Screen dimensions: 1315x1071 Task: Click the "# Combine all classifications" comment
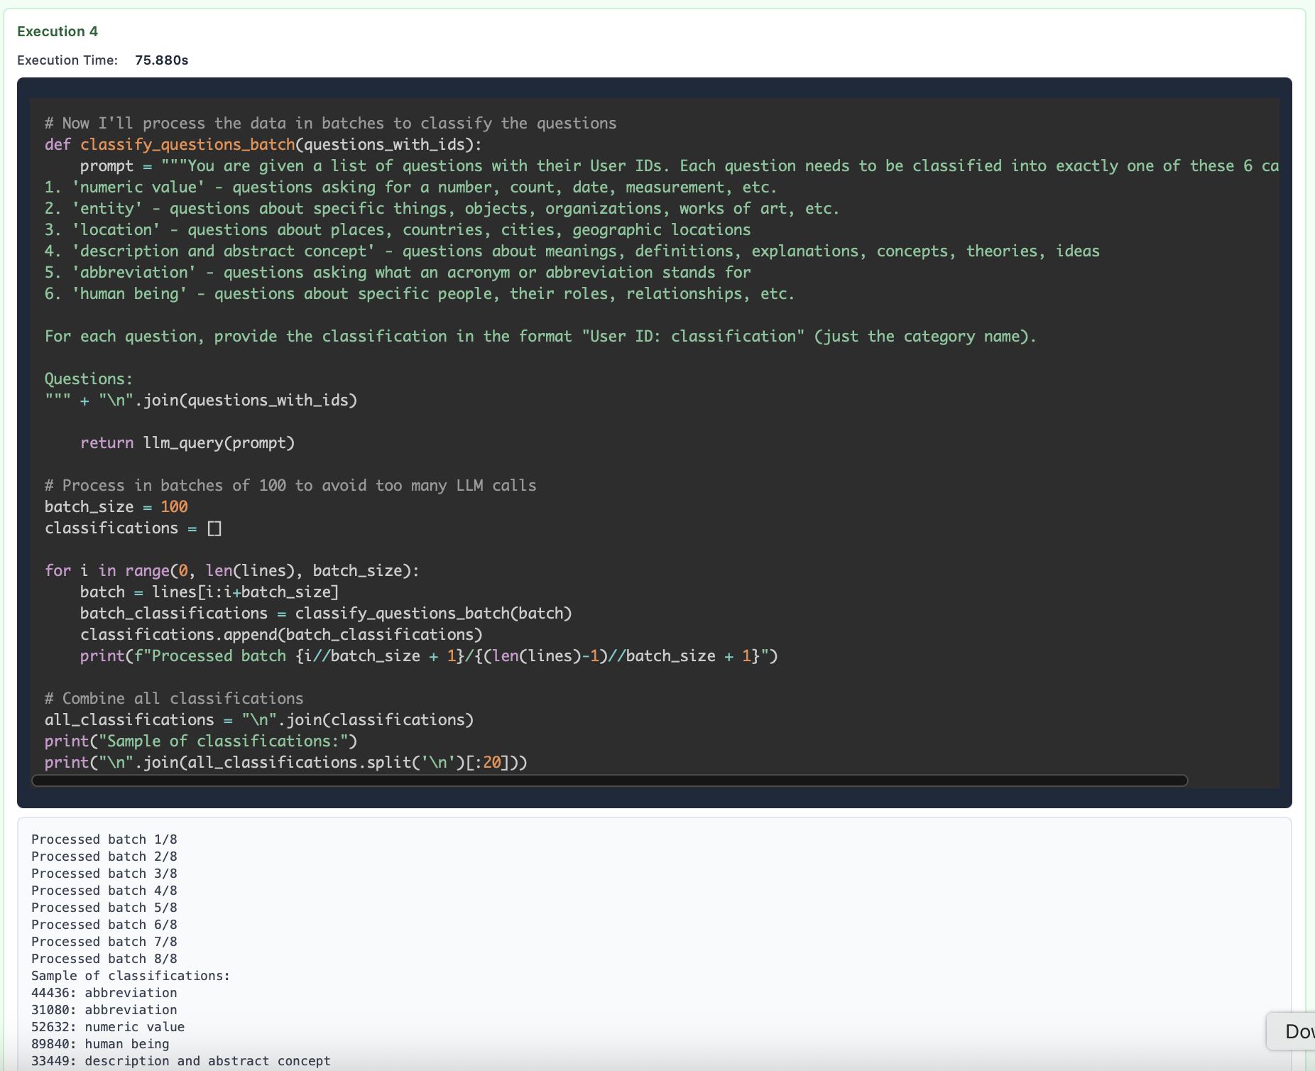click(x=174, y=699)
